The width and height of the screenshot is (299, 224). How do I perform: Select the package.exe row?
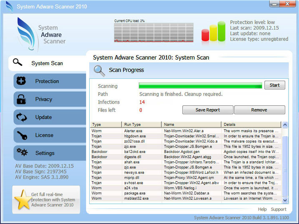tap(186, 193)
